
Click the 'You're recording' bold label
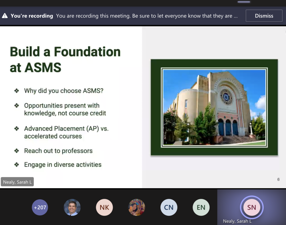32,16
